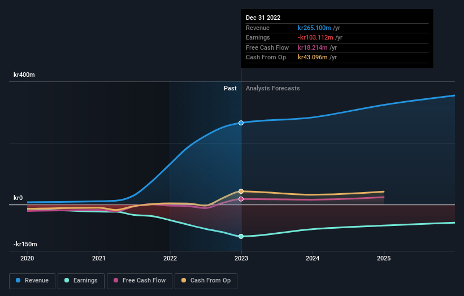
Task: Click the pink Free Cash Flow legend dot
Action: [x=116, y=280]
